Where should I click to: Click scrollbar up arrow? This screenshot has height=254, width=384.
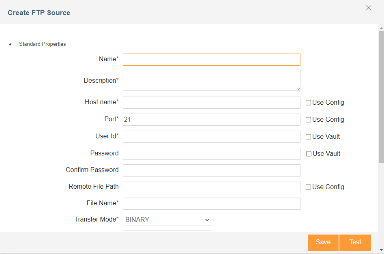(381, 28)
